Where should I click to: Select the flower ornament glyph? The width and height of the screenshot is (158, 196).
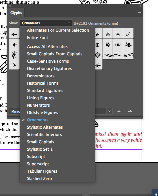pyautogui.click(x=98, y=55)
